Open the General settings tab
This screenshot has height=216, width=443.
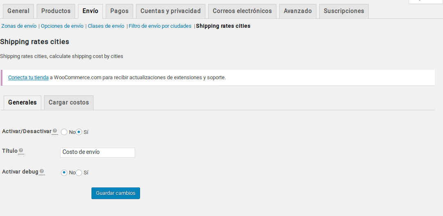pos(18,11)
